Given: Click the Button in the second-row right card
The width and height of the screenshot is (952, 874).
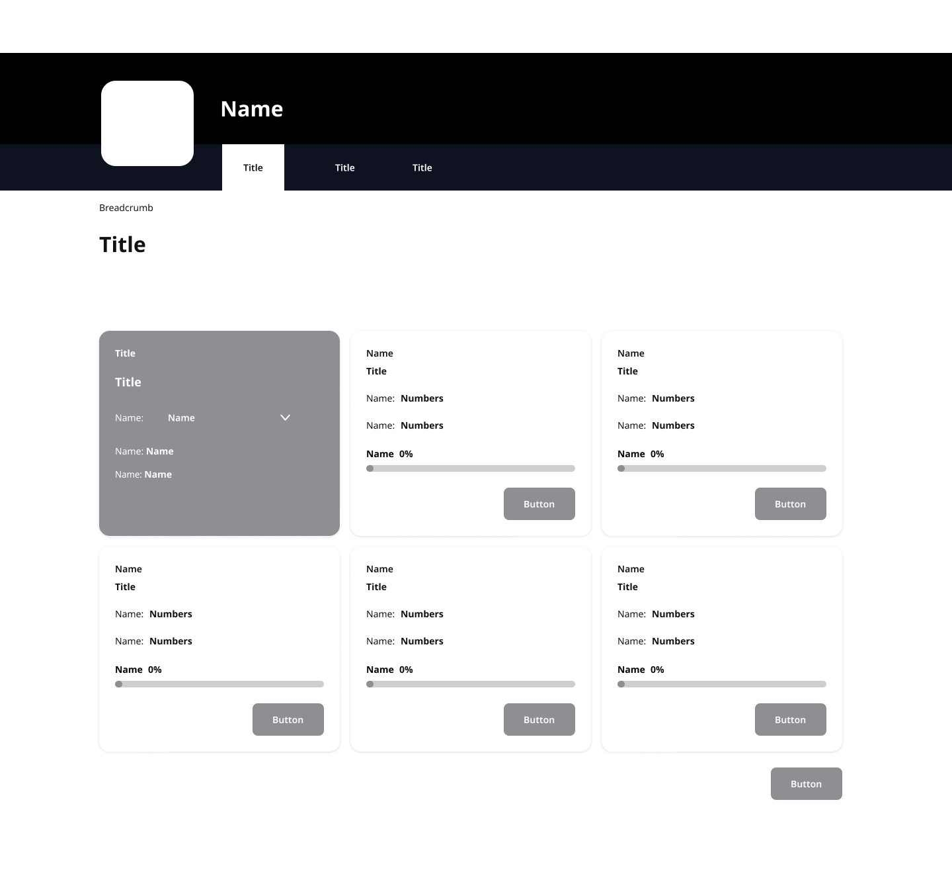Looking at the screenshot, I should click(791, 719).
